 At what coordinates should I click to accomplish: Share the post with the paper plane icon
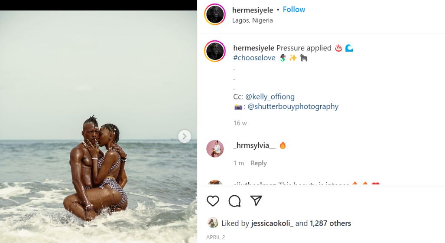tap(256, 200)
